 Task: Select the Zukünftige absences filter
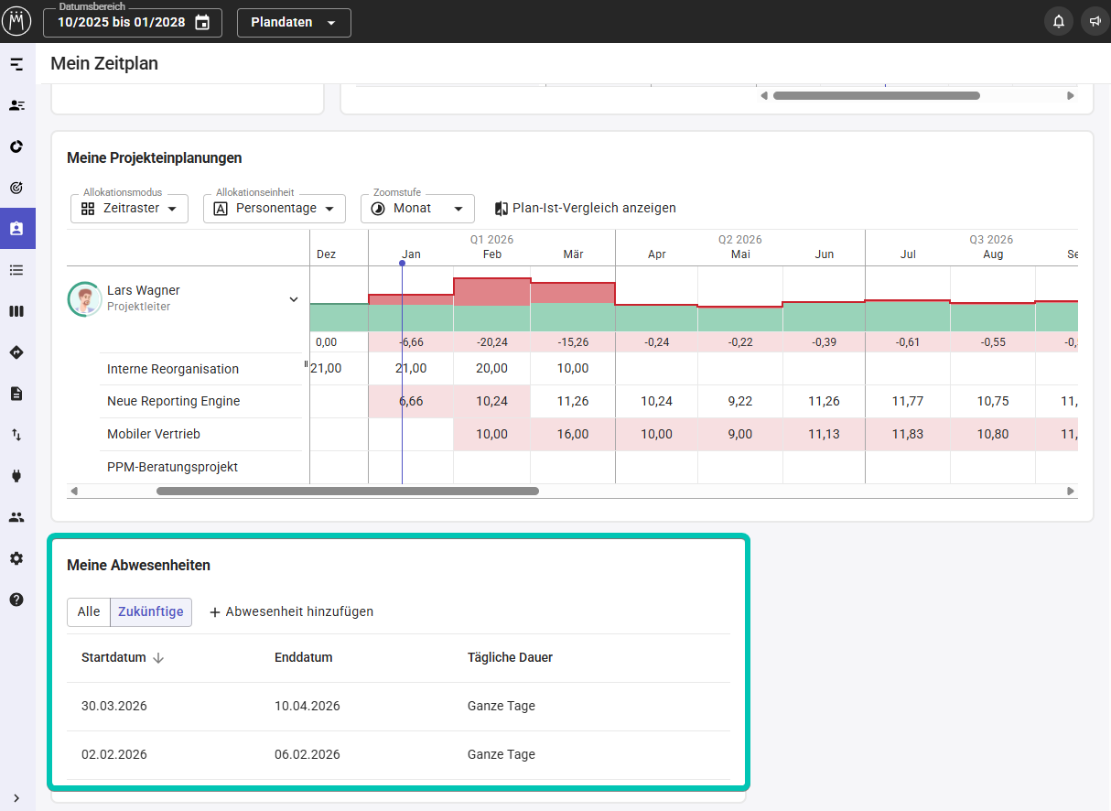(151, 611)
